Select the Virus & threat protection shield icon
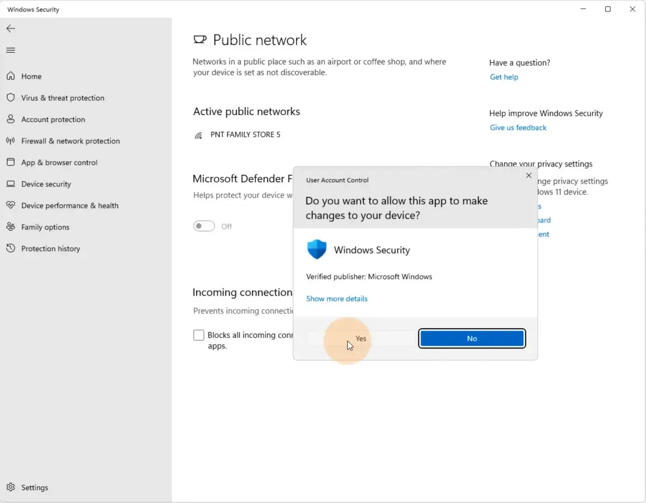Viewport: 646px width, 503px height. (11, 98)
